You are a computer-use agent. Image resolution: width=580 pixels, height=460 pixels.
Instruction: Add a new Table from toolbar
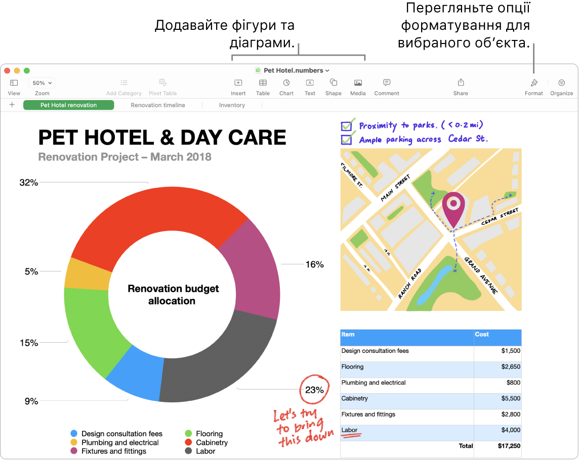click(263, 83)
